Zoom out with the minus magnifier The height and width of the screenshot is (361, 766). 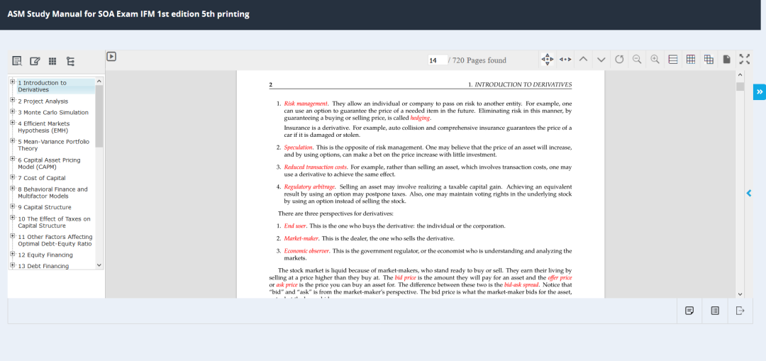[636, 59]
